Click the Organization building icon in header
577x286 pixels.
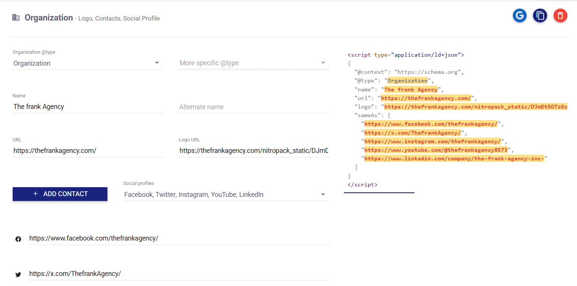[x=16, y=17]
